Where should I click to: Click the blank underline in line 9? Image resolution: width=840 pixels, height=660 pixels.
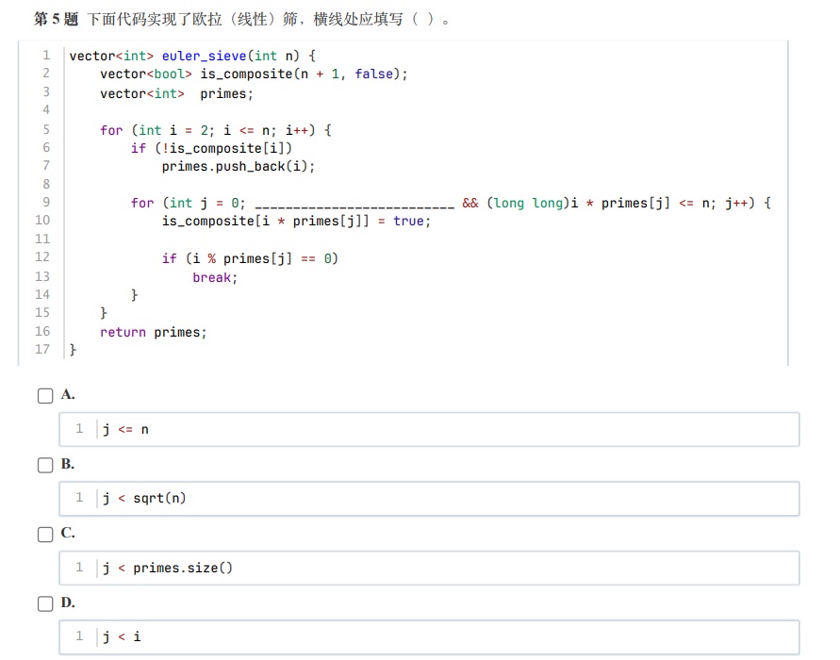pos(354,204)
